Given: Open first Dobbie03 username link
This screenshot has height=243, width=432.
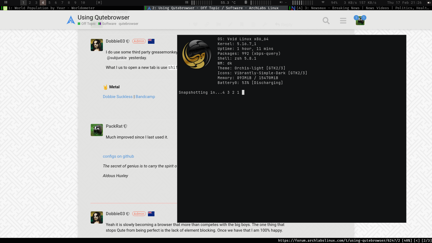Looking at the screenshot, I should 115,41.
